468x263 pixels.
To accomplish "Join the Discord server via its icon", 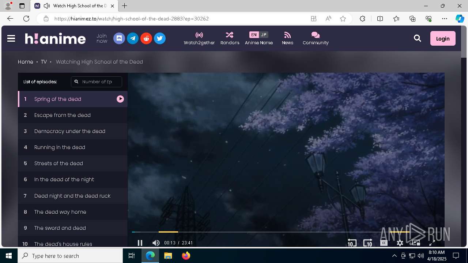I will (x=119, y=38).
